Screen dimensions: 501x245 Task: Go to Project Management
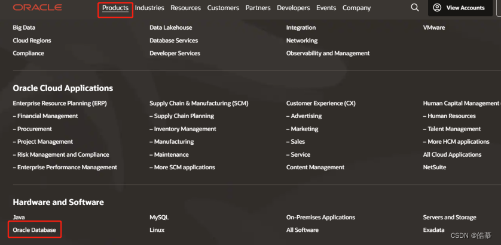43,142
